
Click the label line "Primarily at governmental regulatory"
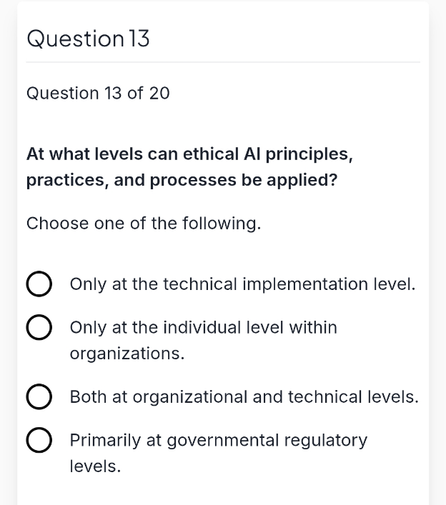coord(219,441)
